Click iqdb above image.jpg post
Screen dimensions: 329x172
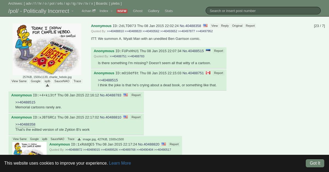45,139
